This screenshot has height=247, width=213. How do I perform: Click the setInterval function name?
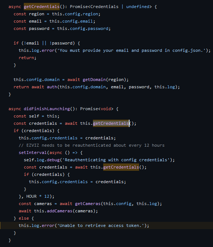[x=33, y=153]
